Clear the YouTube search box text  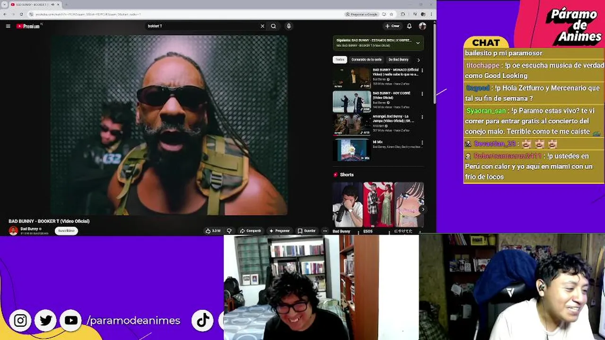pyautogui.click(x=262, y=26)
